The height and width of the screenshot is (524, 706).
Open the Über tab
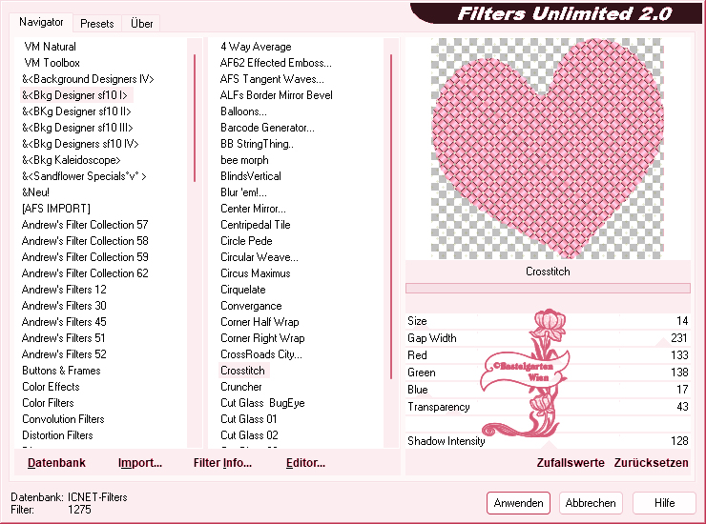[141, 24]
